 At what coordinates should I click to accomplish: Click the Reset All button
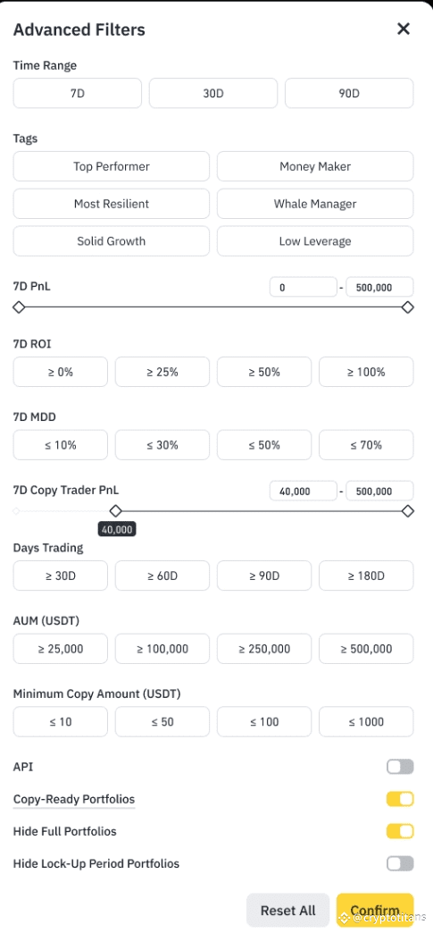(287, 911)
